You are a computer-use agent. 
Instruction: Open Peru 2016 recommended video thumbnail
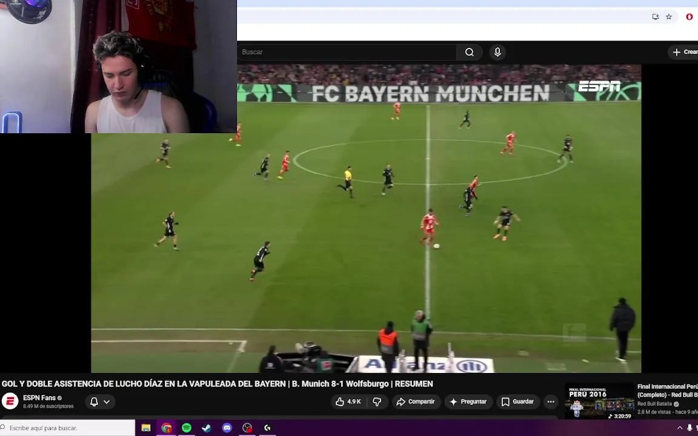click(600, 401)
